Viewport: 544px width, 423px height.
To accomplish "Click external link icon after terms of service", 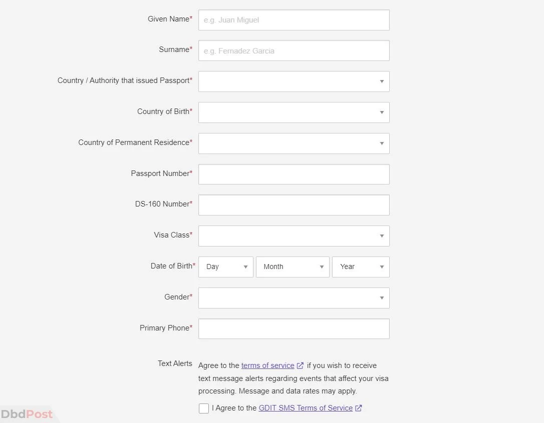I will click(x=300, y=365).
